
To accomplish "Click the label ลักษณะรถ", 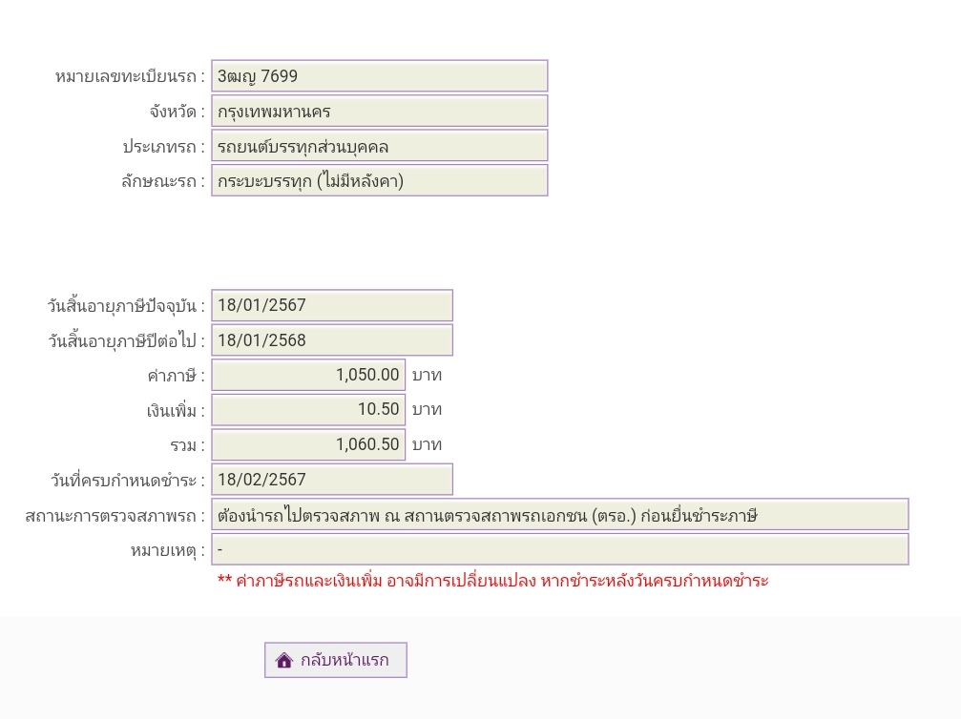I will point(163,181).
